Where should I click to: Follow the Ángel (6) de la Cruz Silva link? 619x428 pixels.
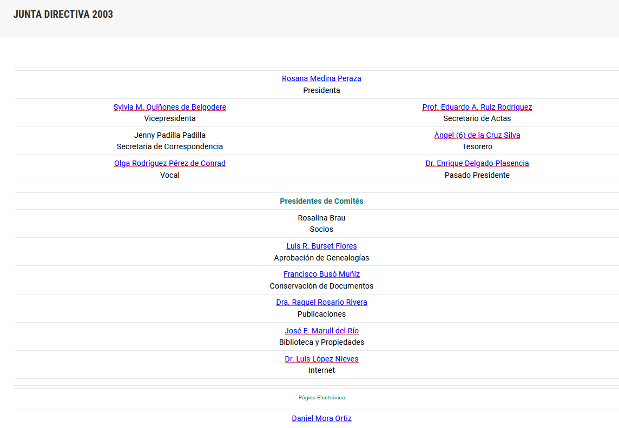click(477, 135)
